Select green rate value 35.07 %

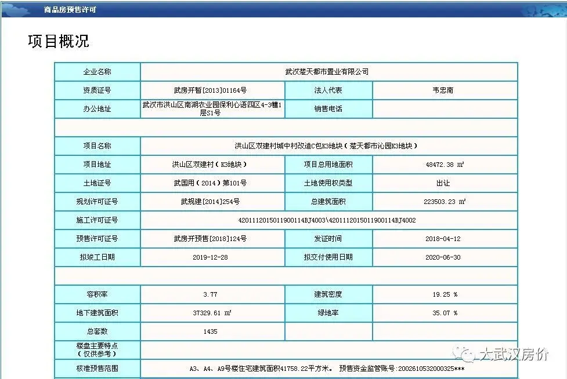pyautogui.click(x=445, y=313)
